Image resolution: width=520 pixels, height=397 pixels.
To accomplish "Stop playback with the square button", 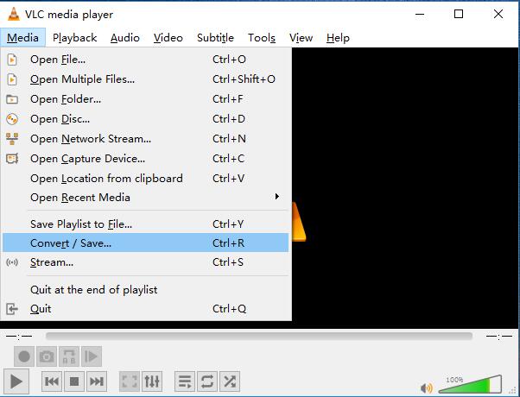I will tap(74, 381).
